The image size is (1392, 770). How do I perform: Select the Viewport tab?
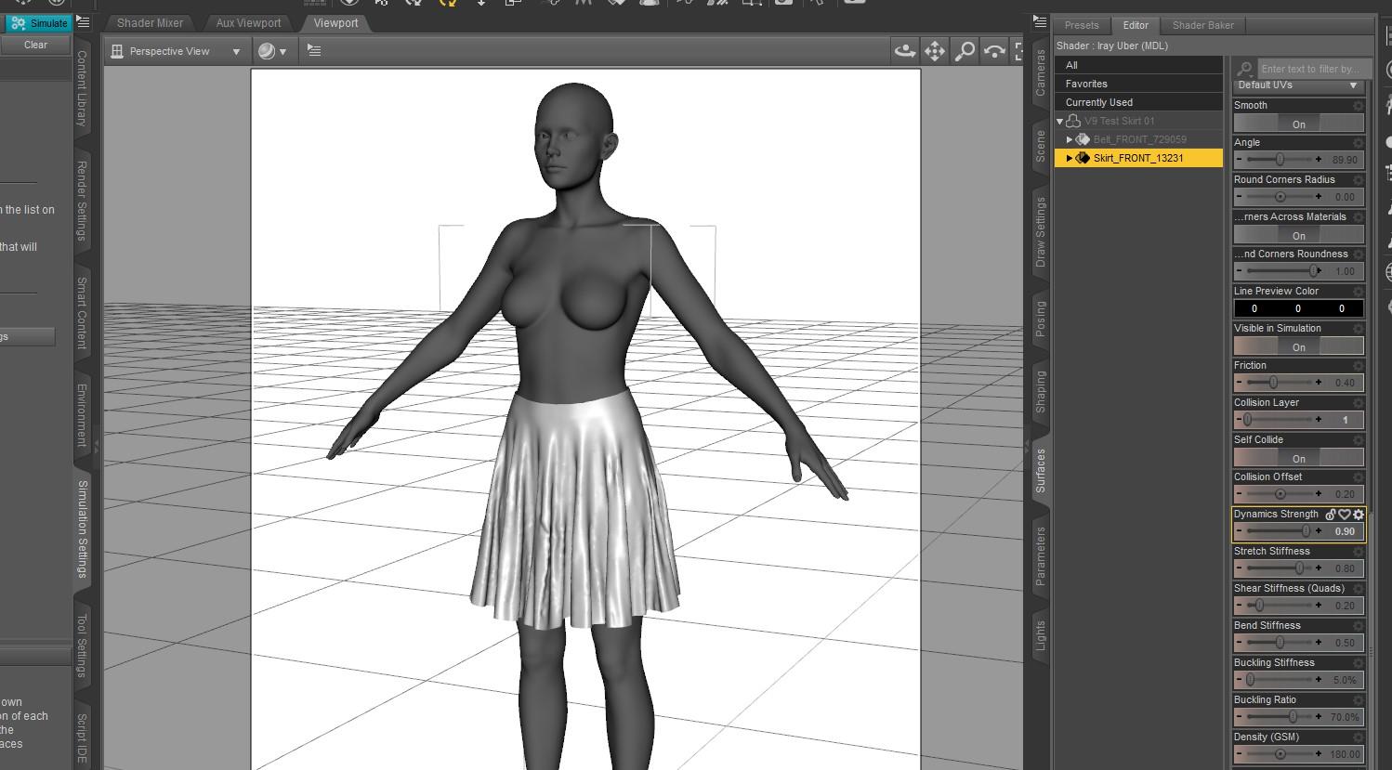(335, 23)
